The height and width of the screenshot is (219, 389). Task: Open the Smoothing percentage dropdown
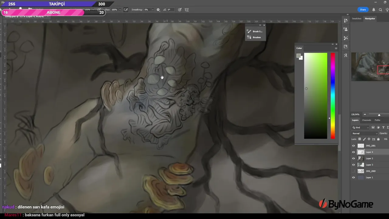(152, 10)
